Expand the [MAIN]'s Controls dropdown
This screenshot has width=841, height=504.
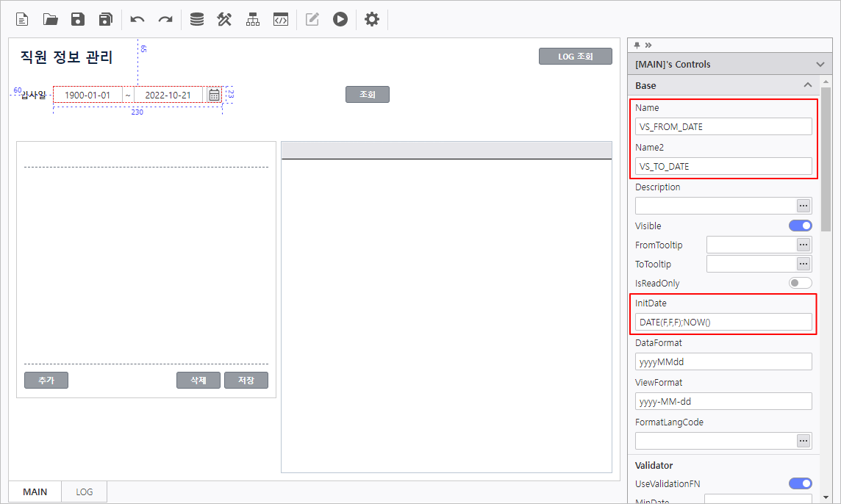click(820, 65)
